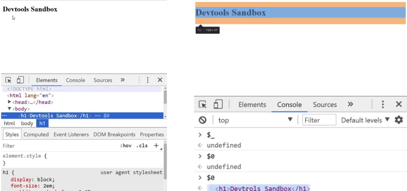Viewport: 407px width, 191px height.
Task: Add a new style rule with plus
Action: click(156, 146)
